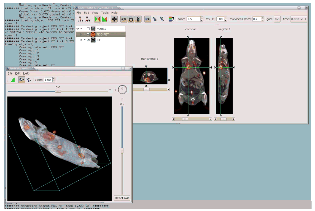315x211 pixels.
Task: Click the Reset Axis button
Action: click(x=122, y=198)
